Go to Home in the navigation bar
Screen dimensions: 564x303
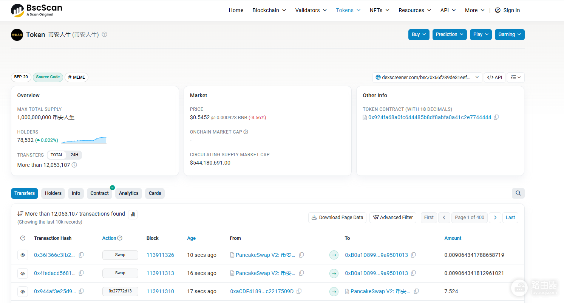pos(236,10)
